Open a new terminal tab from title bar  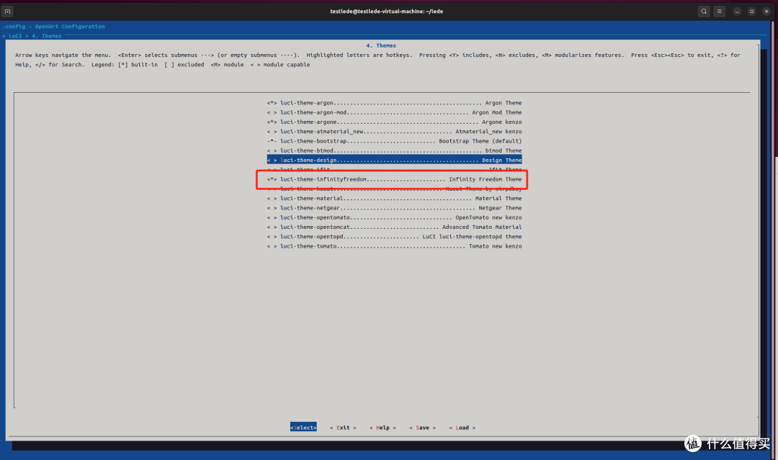click(8, 12)
